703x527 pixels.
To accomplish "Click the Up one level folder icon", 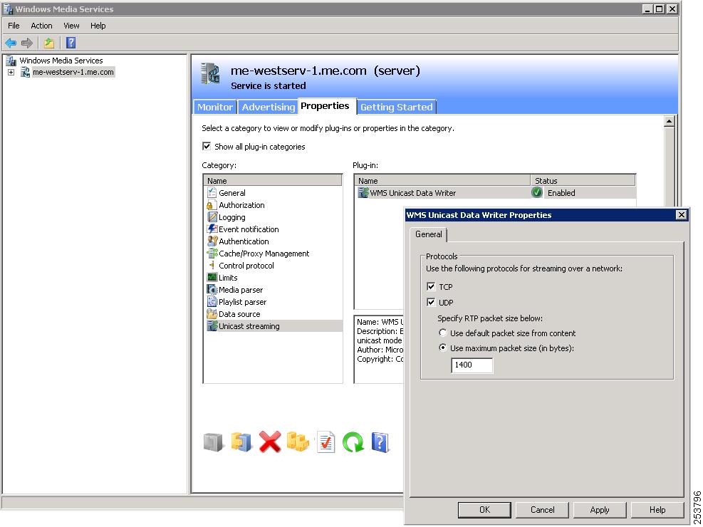I will (x=49, y=43).
